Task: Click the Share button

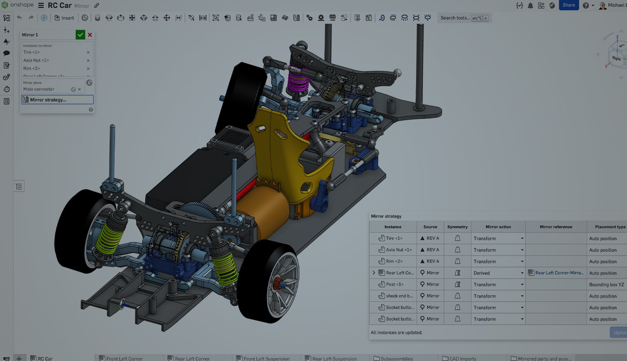Action: [569, 5]
